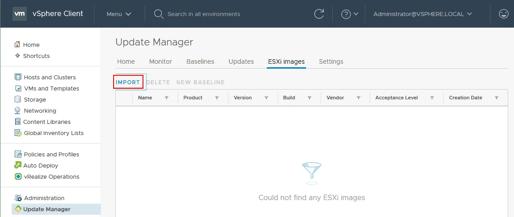Click the vRealize Operations icon

(x=18, y=176)
